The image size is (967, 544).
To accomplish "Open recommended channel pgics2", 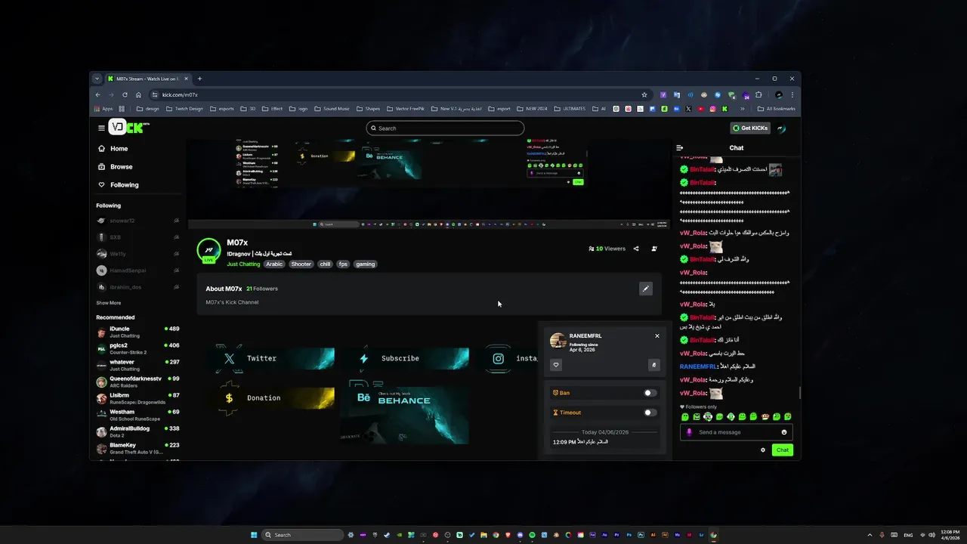I will coord(137,348).
